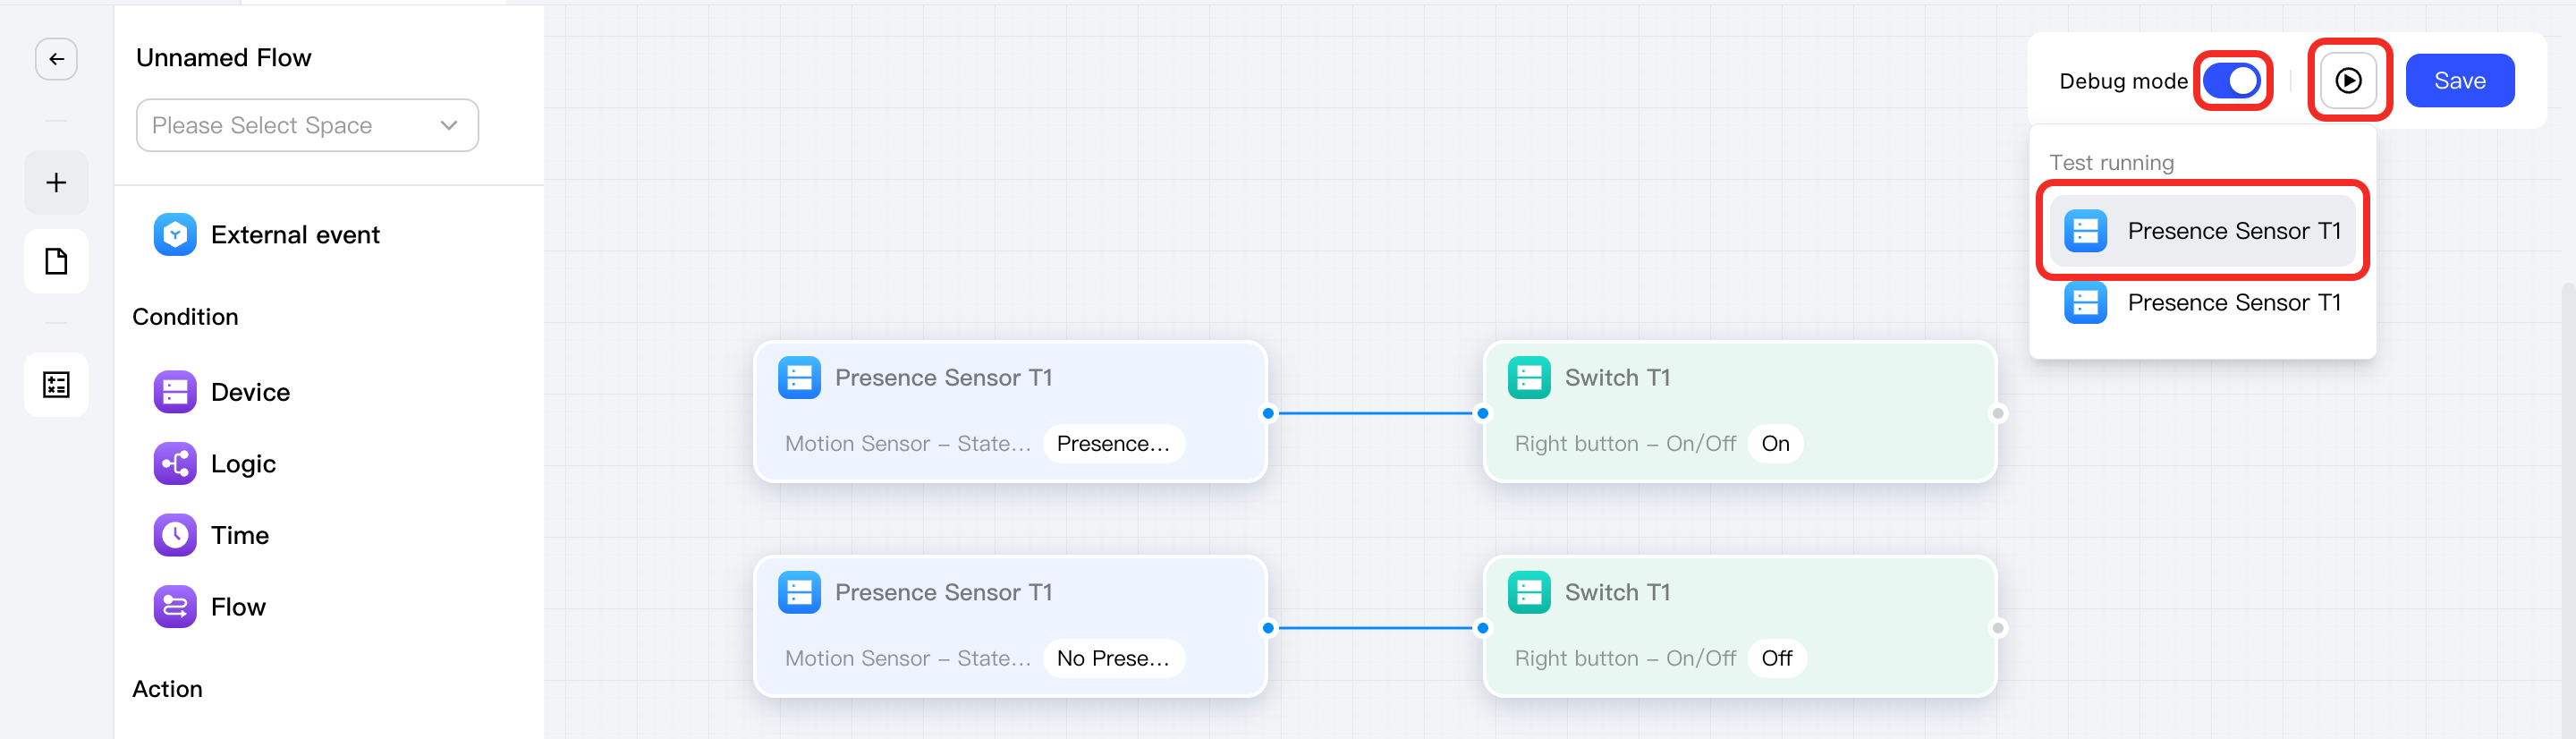The height and width of the screenshot is (739, 2576).
Task: Click the On value in top Switch T1
Action: pos(1775,444)
